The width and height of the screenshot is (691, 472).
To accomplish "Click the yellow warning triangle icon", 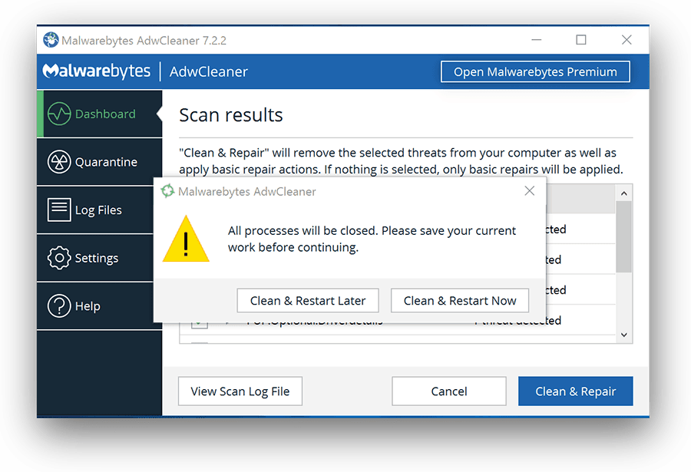I will [186, 239].
